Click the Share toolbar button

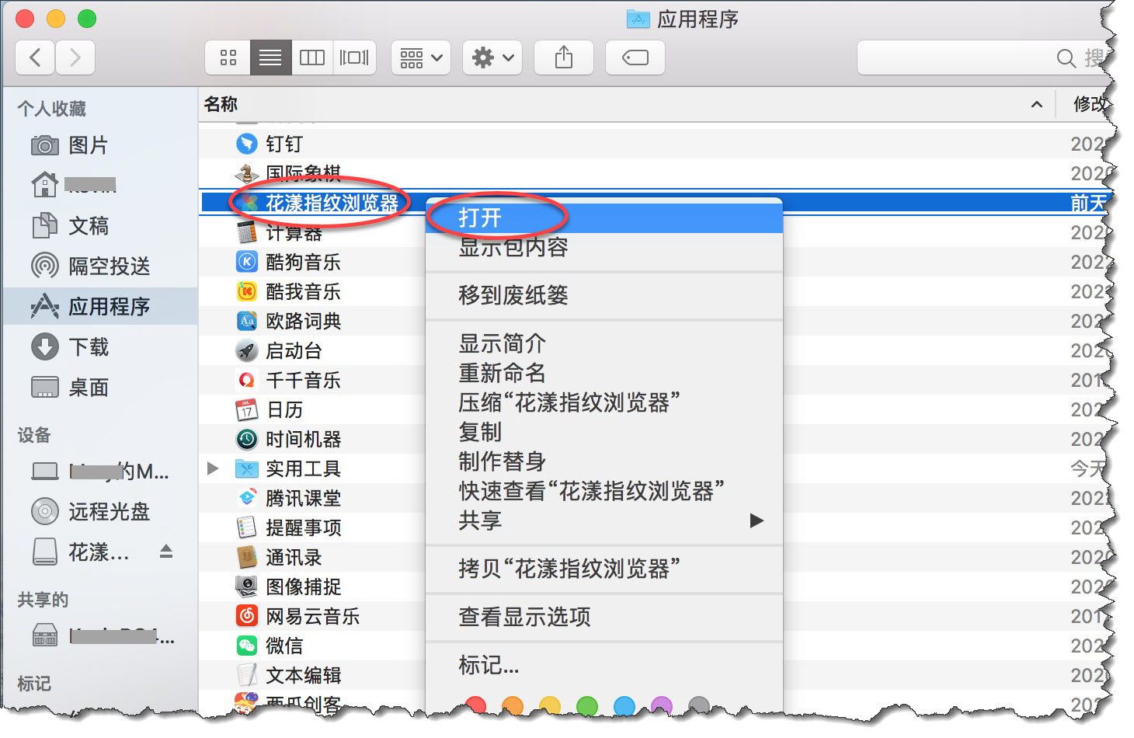click(x=564, y=57)
